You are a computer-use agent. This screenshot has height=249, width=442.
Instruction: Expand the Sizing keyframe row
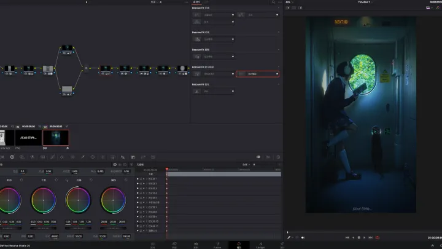pyautogui.click(x=146, y=231)
